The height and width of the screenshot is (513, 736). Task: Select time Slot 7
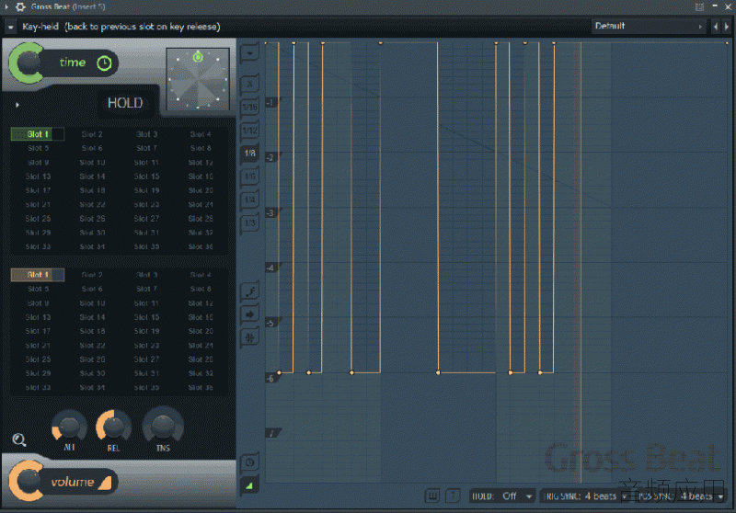(146, 148)
